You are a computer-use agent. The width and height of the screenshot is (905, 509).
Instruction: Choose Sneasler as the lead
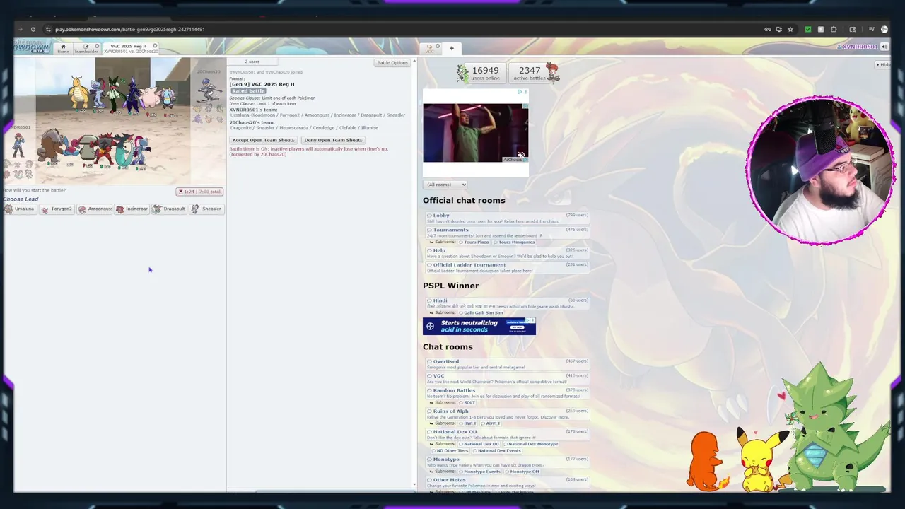point(207,209)
